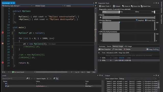Toggle breakpoint on line 13
Viewport: 163px width, 92px height.
pyautogui.click(x=3, y=33)
